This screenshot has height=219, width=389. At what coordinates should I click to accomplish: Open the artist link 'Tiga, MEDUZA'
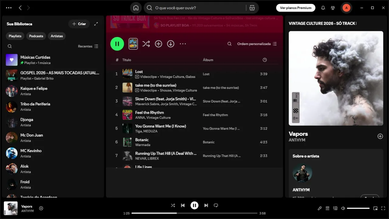146,131
